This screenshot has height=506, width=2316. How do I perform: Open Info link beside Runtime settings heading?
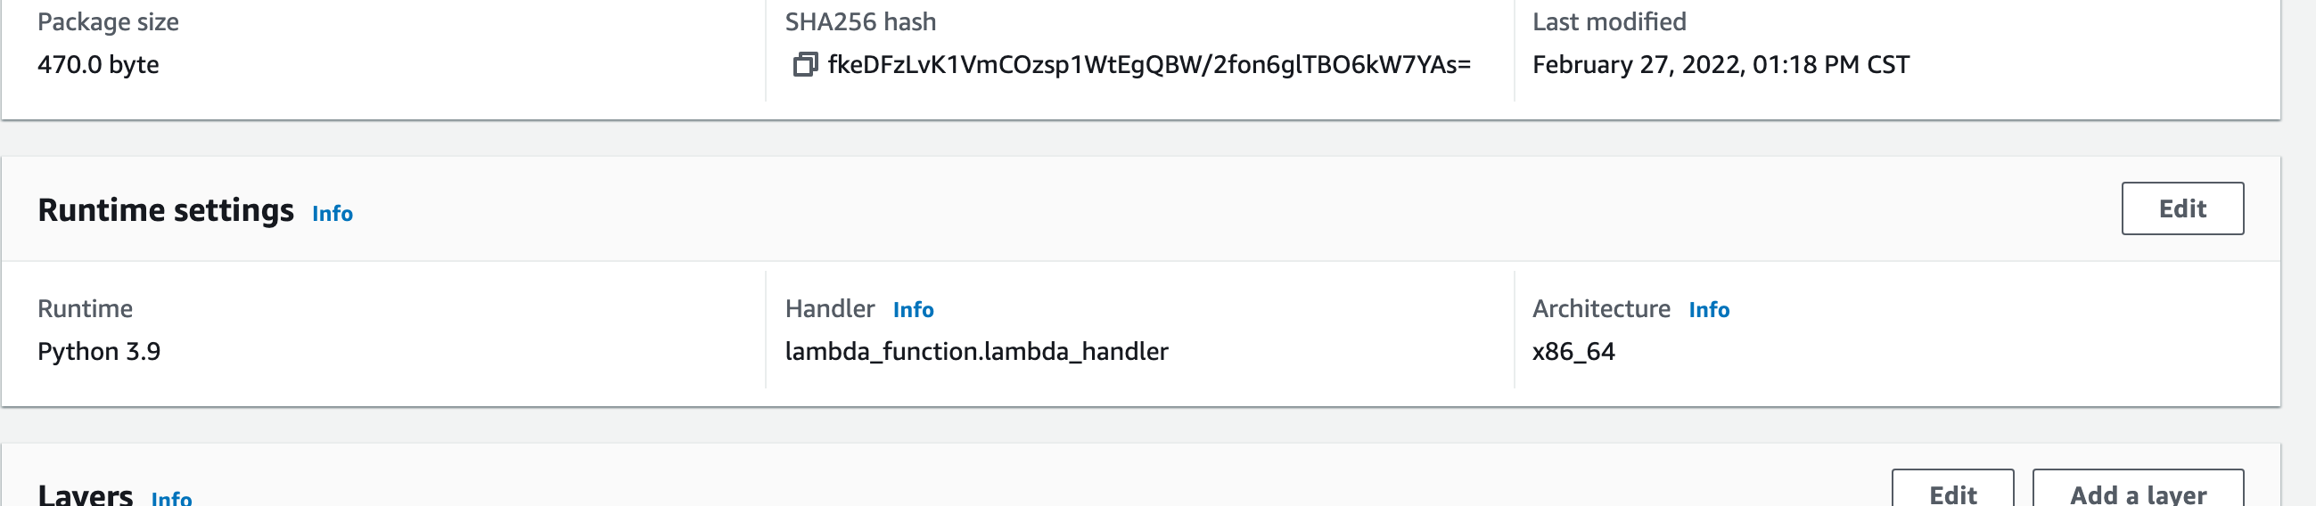pyautogui.click(x=332, y=214)
